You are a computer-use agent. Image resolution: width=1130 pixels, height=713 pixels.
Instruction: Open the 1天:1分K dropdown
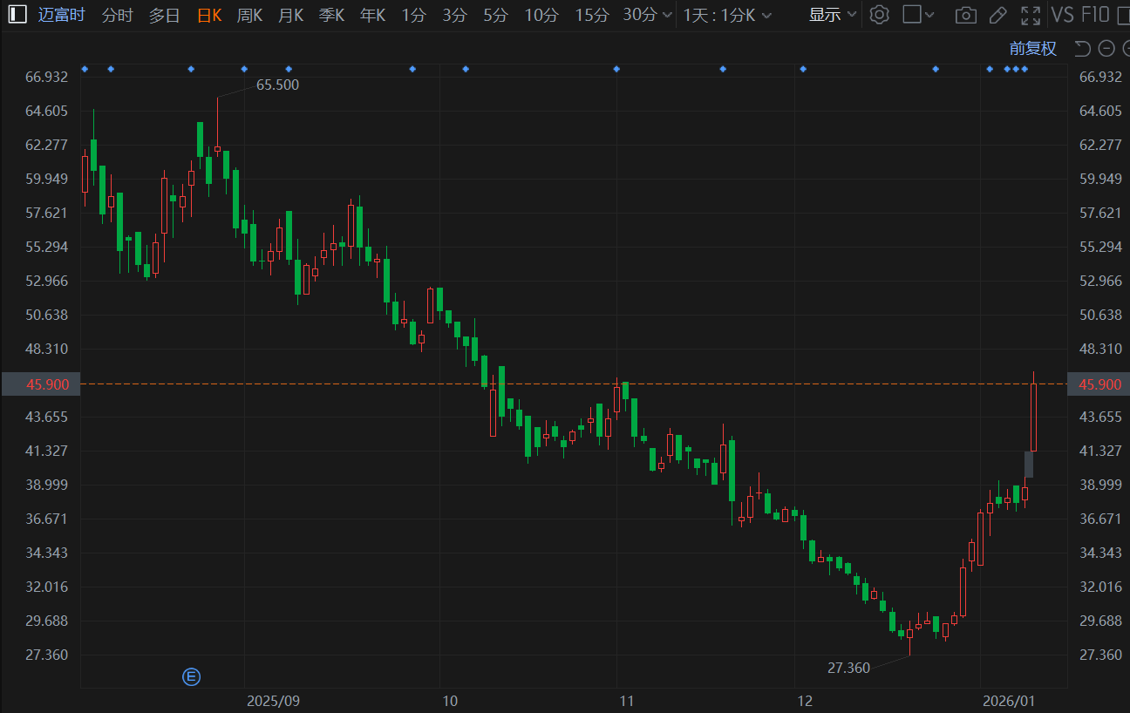(727, 15)
